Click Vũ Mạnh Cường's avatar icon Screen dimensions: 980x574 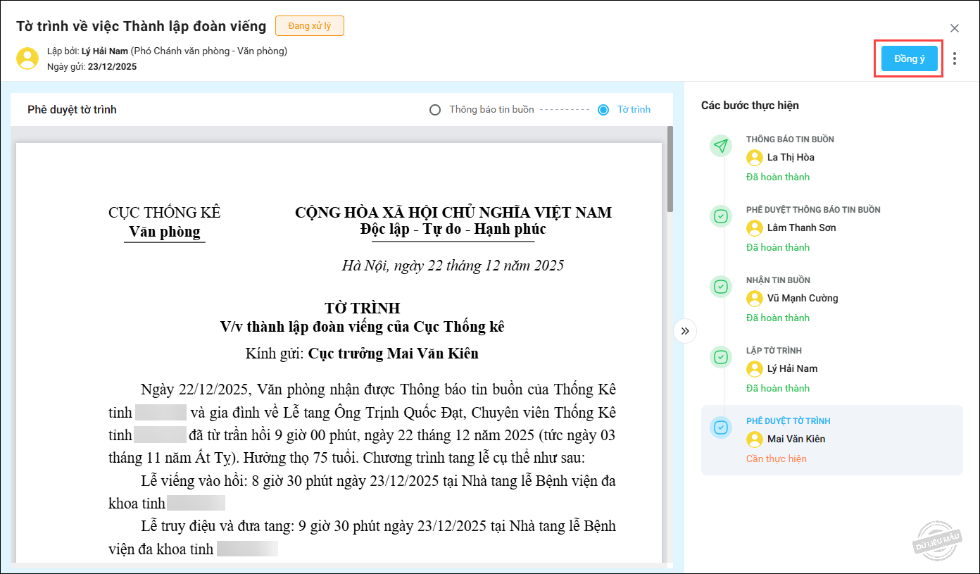[x=755, y=299]
